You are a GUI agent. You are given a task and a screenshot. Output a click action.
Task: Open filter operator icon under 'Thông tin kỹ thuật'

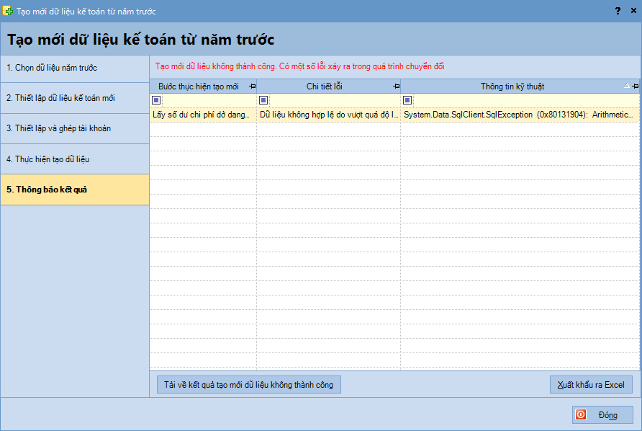[407, 100]
